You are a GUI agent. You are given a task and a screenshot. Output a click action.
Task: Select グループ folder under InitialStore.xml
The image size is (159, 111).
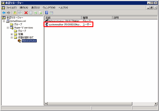click(18, 24)
